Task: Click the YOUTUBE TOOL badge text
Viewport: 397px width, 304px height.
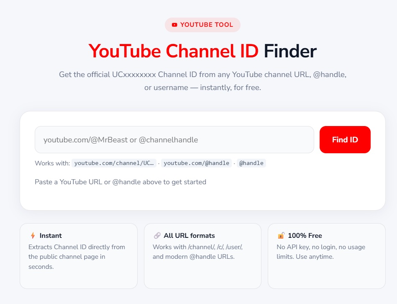Action: [207, 25]
